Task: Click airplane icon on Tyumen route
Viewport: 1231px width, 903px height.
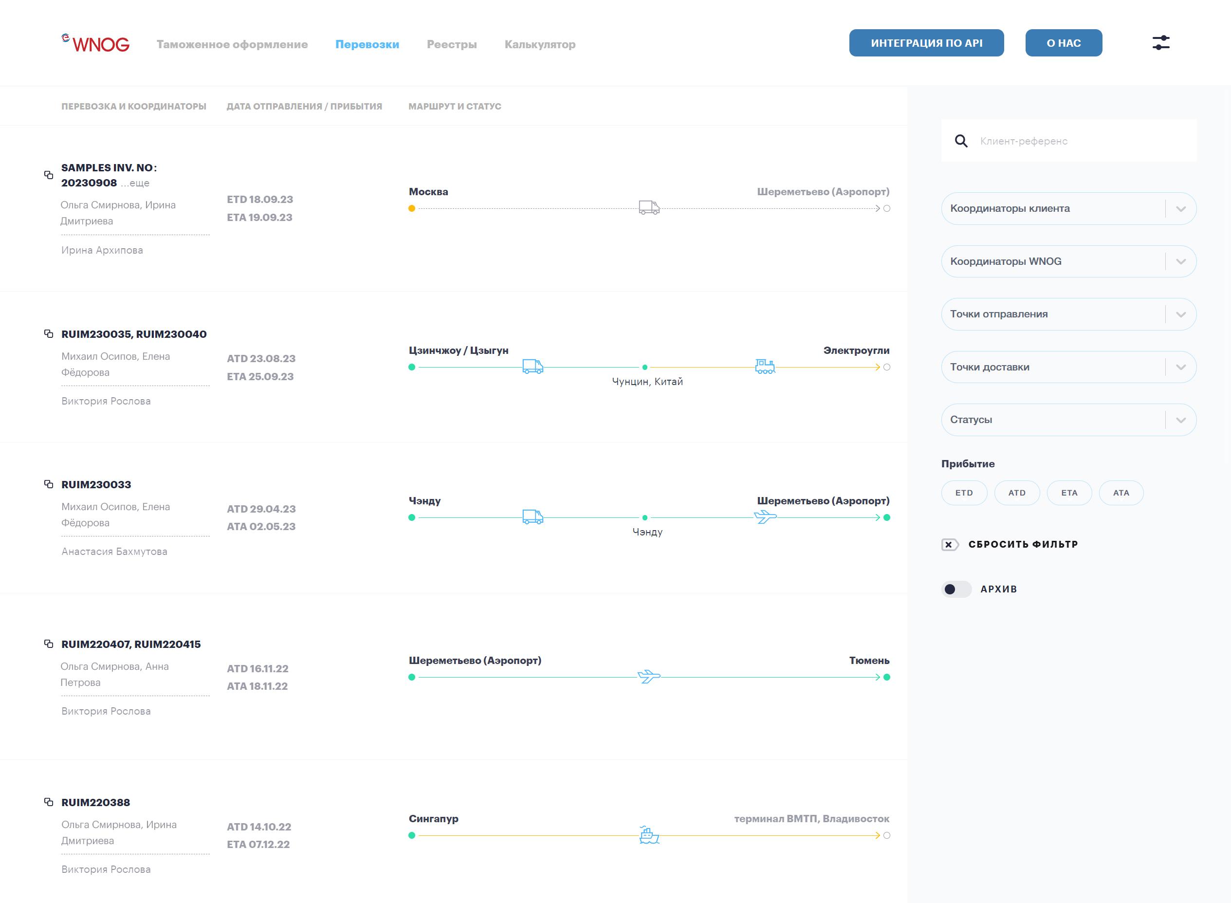Action: tap(649, 677)
